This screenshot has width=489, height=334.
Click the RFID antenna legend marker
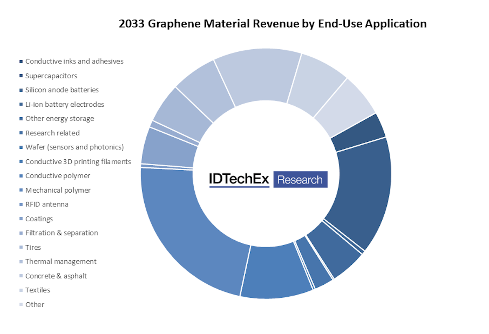click(x=21, y=204)
